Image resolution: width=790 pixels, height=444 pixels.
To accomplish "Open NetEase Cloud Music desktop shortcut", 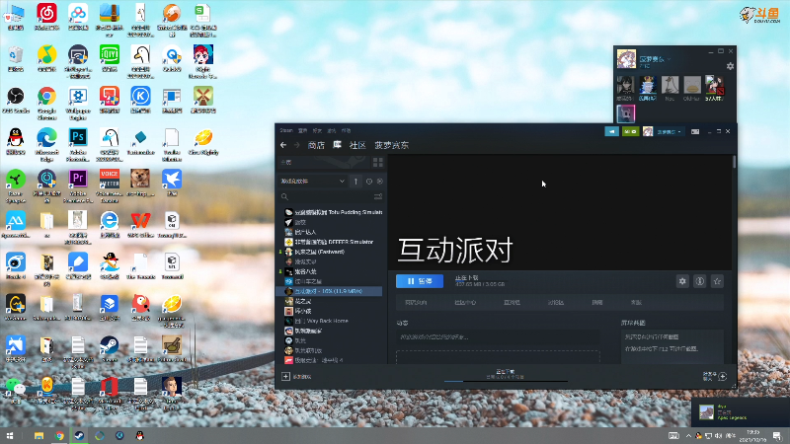I will [x=46, y=17].
